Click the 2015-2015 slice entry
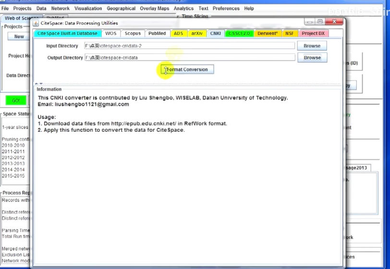 tap(13, 176)
